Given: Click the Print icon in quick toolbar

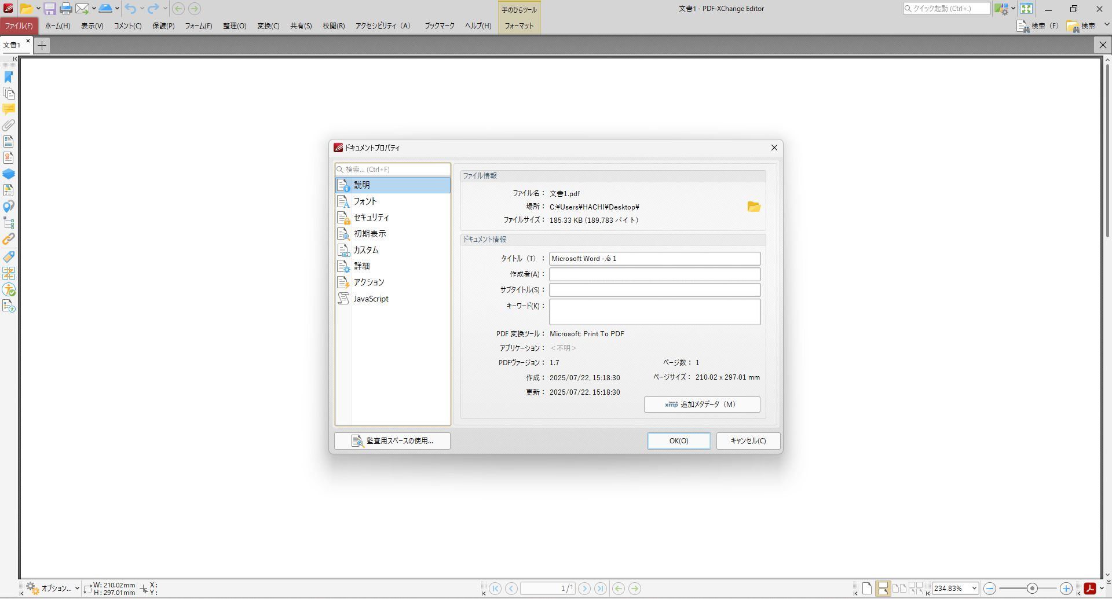Looking at the screenshot, I should (x=66, y=9).
